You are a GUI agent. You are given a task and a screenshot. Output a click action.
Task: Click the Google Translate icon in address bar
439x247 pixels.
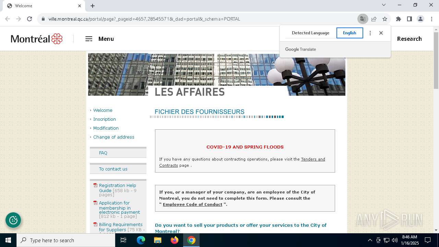pyautogui.click(x=363, y=19)
